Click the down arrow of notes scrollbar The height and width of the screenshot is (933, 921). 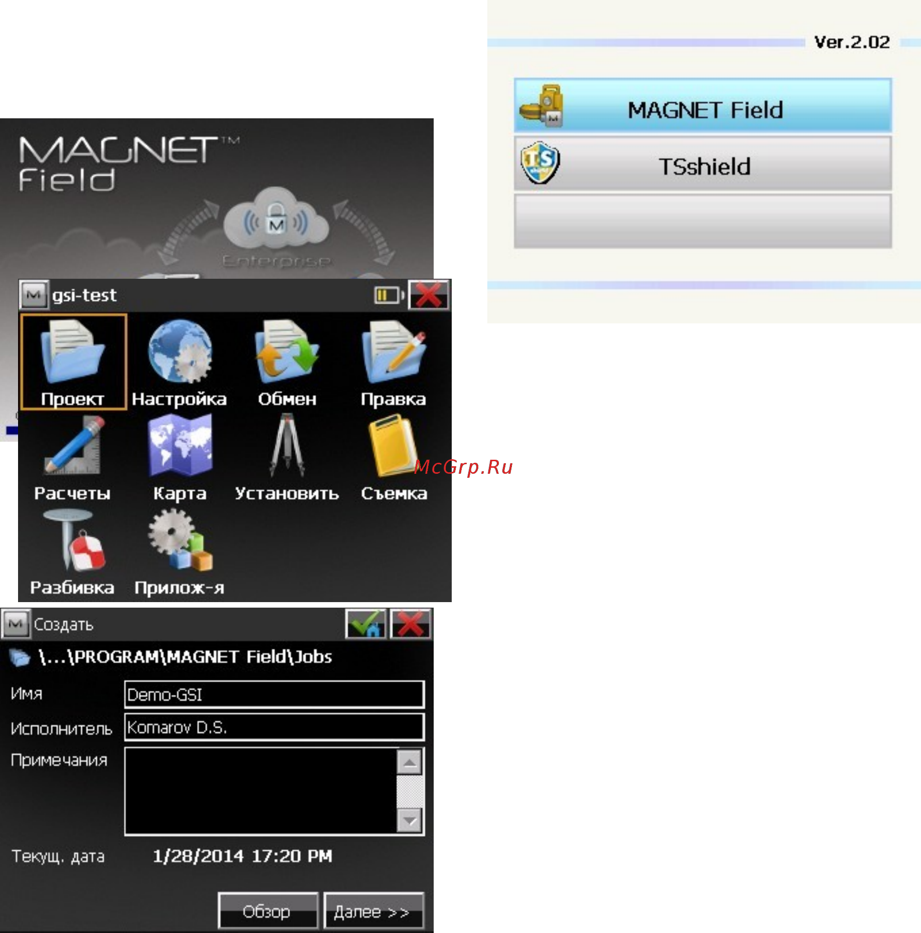coord(410,821)
